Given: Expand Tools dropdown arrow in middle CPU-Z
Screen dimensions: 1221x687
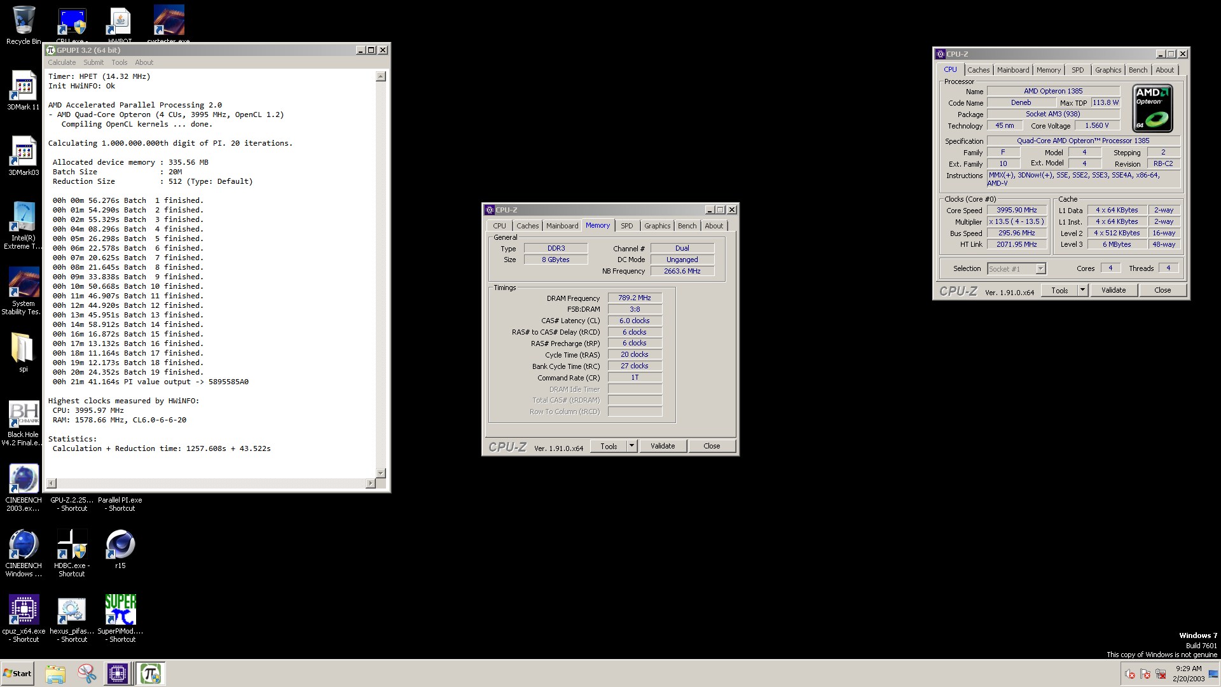Looking at the screenshot, I should pos(631,447).
